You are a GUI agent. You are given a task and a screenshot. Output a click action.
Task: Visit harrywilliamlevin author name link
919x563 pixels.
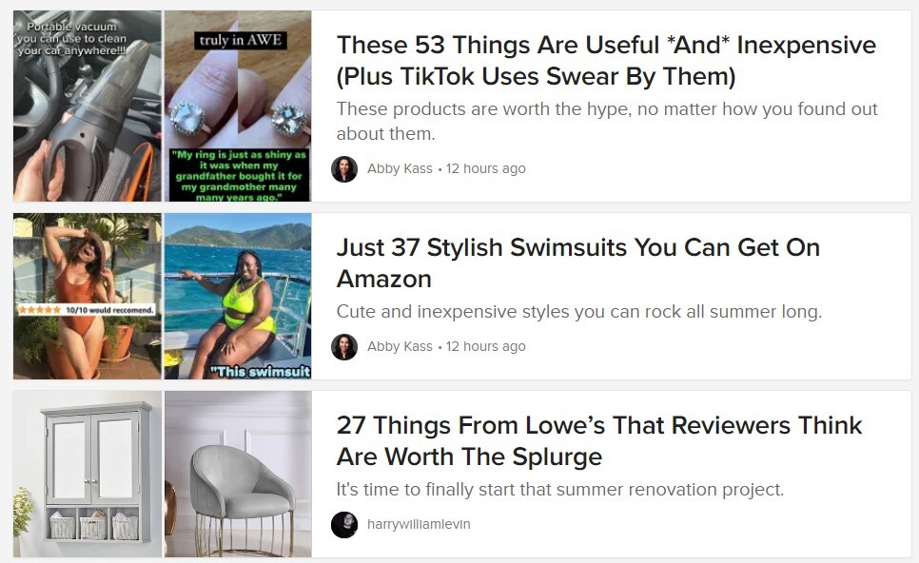419,524
